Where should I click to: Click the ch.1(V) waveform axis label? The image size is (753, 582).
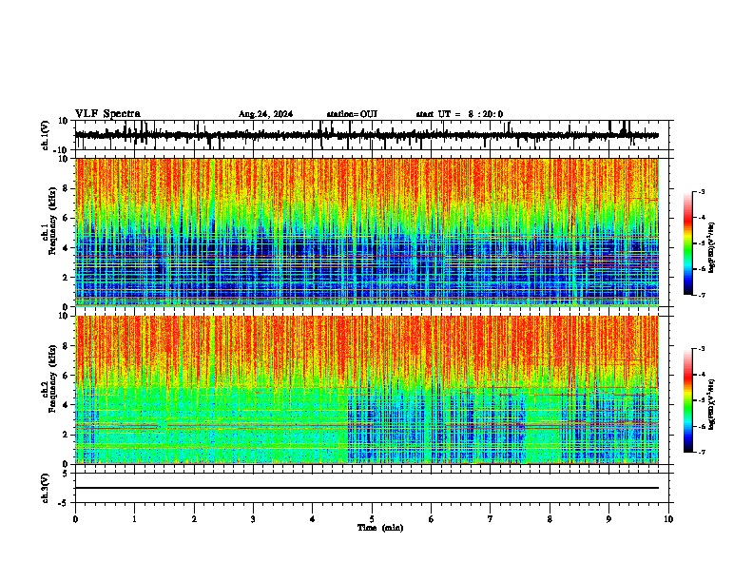tap(46, 135)
